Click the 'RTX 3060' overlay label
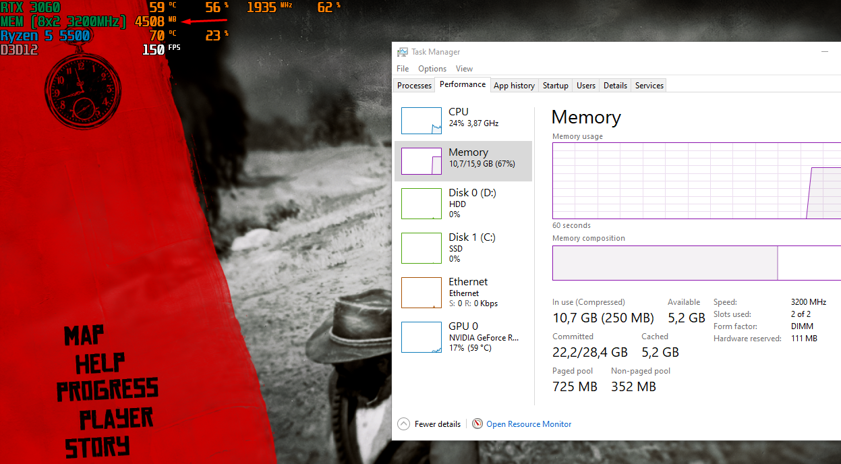 pyautogui.click(x=30, y=7)
